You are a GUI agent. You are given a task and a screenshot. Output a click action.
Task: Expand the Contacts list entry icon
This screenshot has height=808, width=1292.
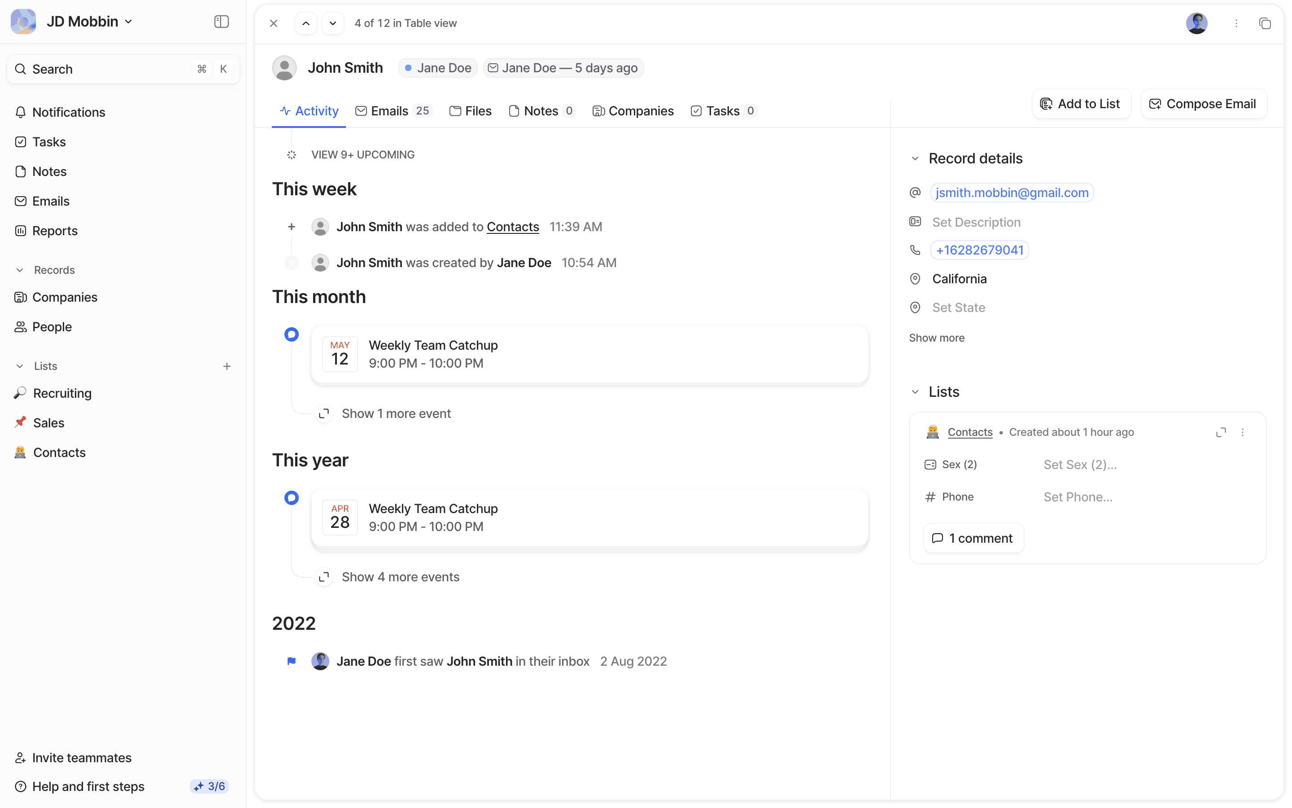click(1221, 432)
